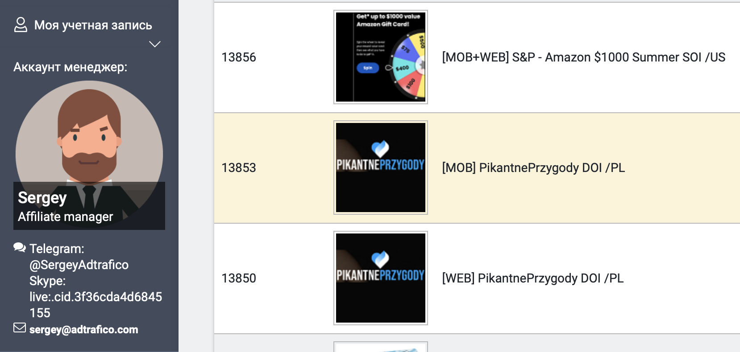Open the PikantnePrzygody thumbnail for offer 13853
Image resolution: width=740 pixels, height=352 pixels.
pos(381,168)
